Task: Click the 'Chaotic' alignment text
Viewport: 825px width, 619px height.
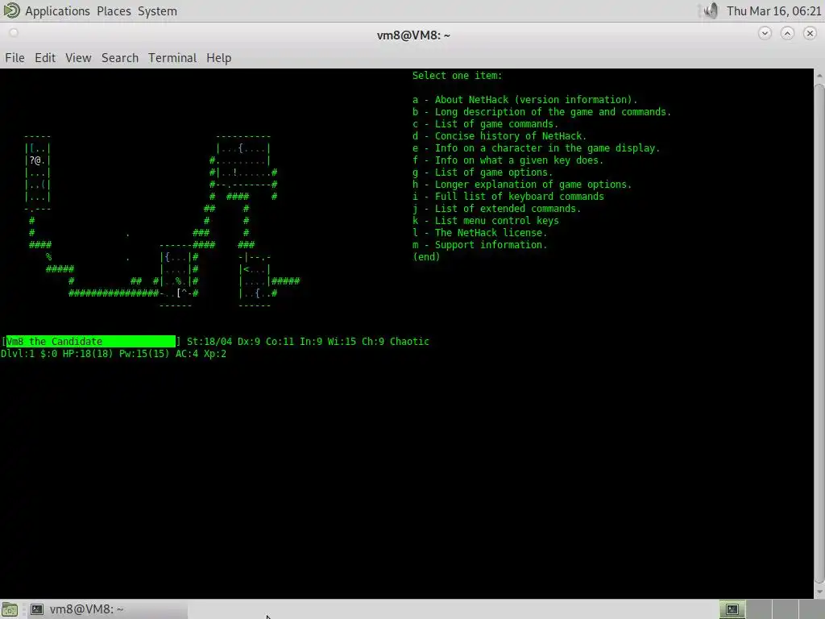Action: (x=409, y=342)
